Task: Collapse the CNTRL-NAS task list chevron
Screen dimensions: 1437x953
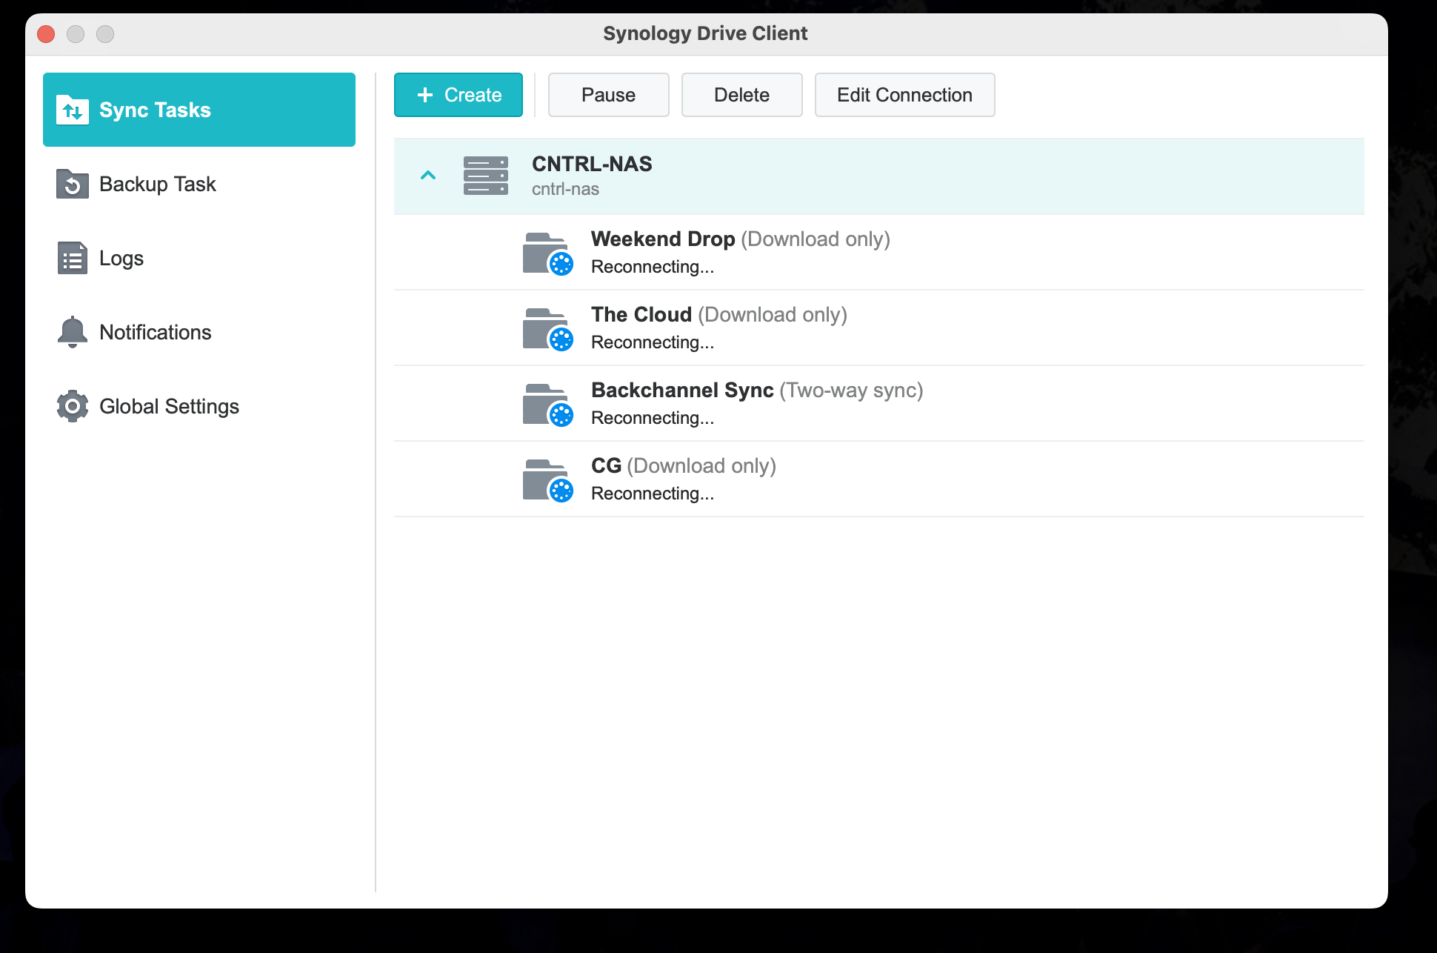Action: (428, 176)
